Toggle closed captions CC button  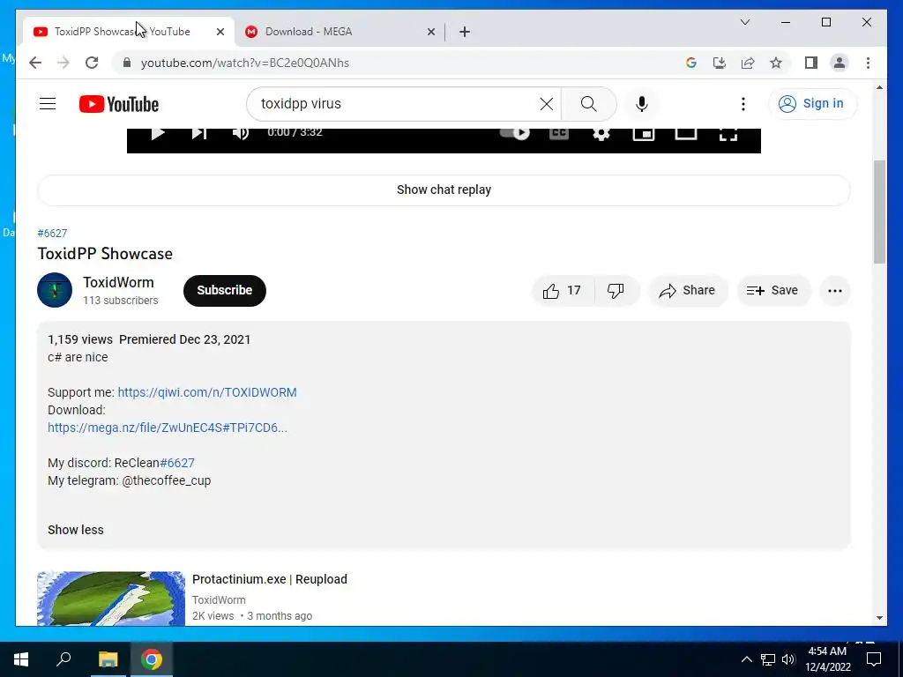tap(558, 133)
